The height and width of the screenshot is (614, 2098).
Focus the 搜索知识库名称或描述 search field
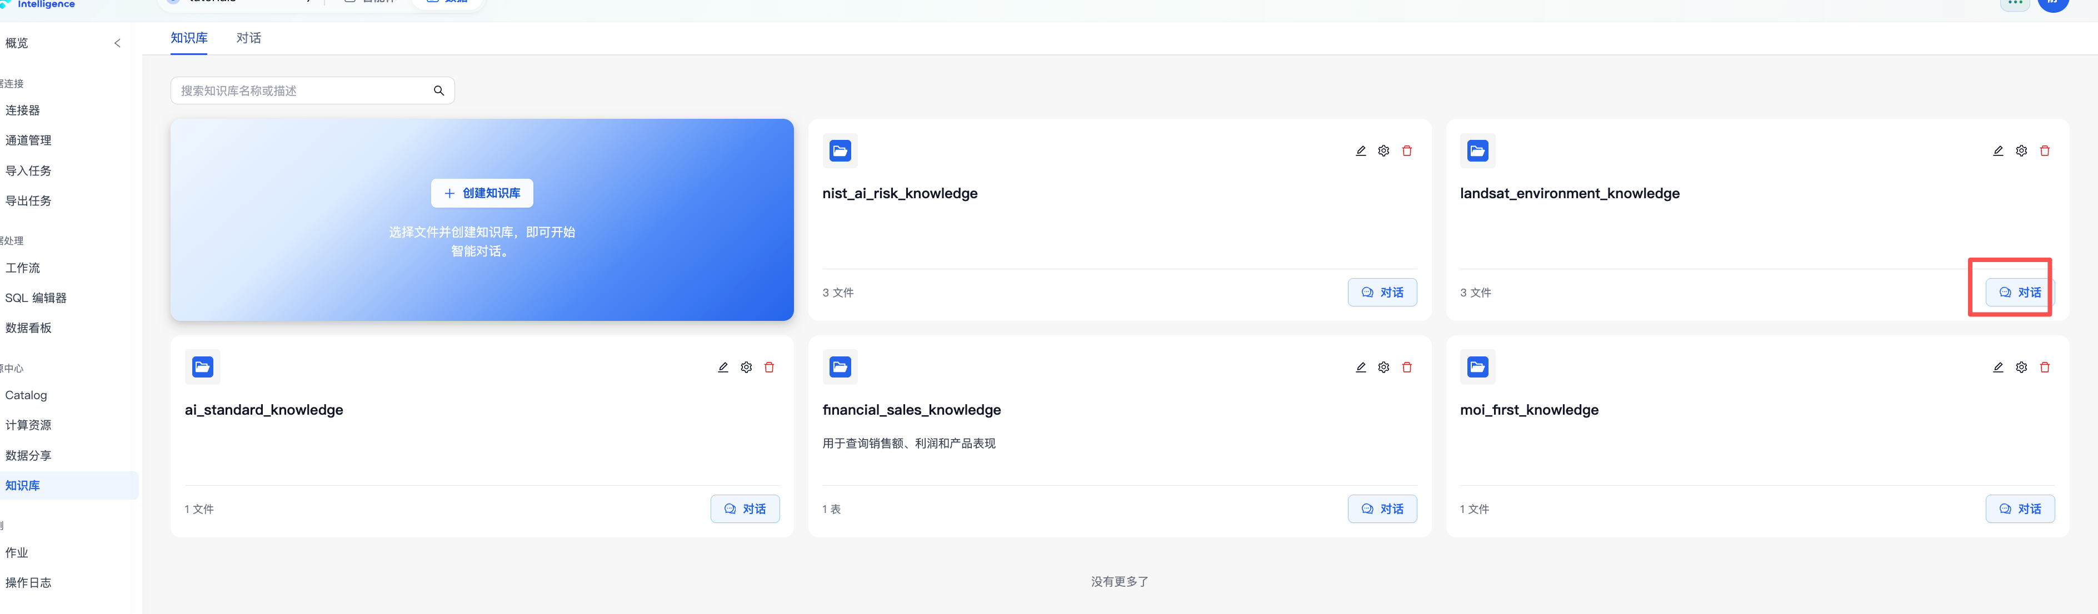(312, 91)
